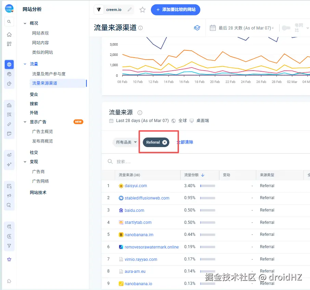
Task: Open aura-am.eu link
Action: (135, 271)
